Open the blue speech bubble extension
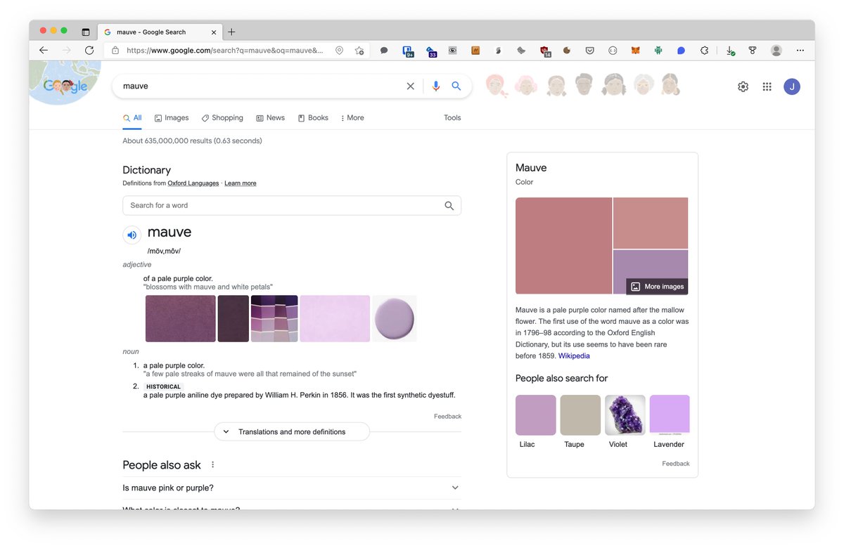Image resolution: width=844 pixels, height=548 pixels. 681,51
